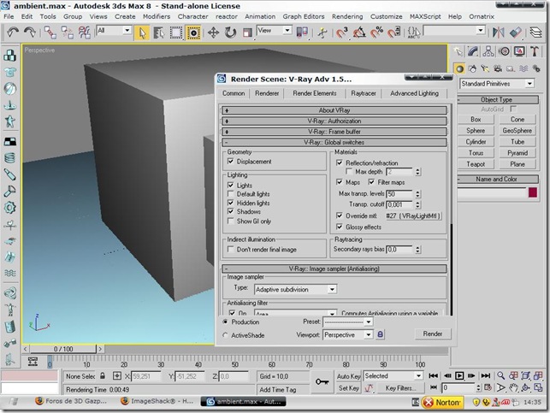The width and height of the screenshot is (550, 413).
Task: Create a Teapot primitive button
Action: 476,164
